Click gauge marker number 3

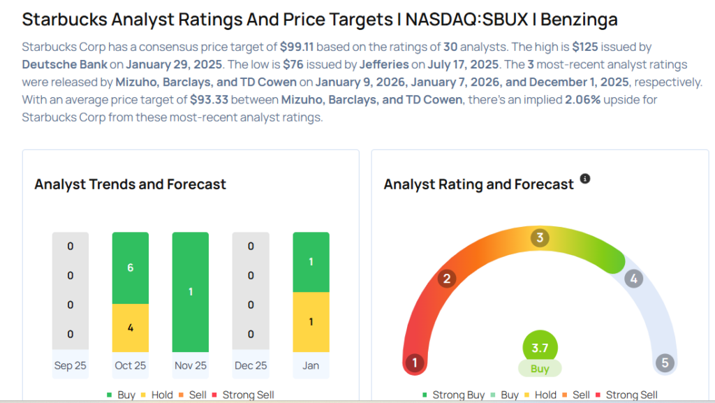(x=539, y=237)
